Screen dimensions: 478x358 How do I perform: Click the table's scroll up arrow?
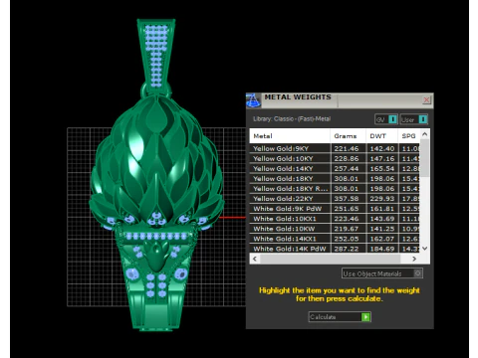tap(424, 134)
